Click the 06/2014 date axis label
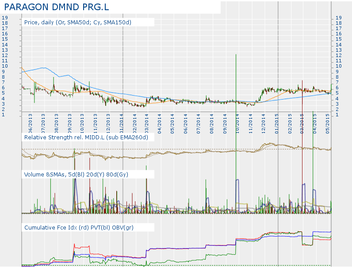Screen dimensions: 352x268 pyautogui.click(x=185, y=124)
